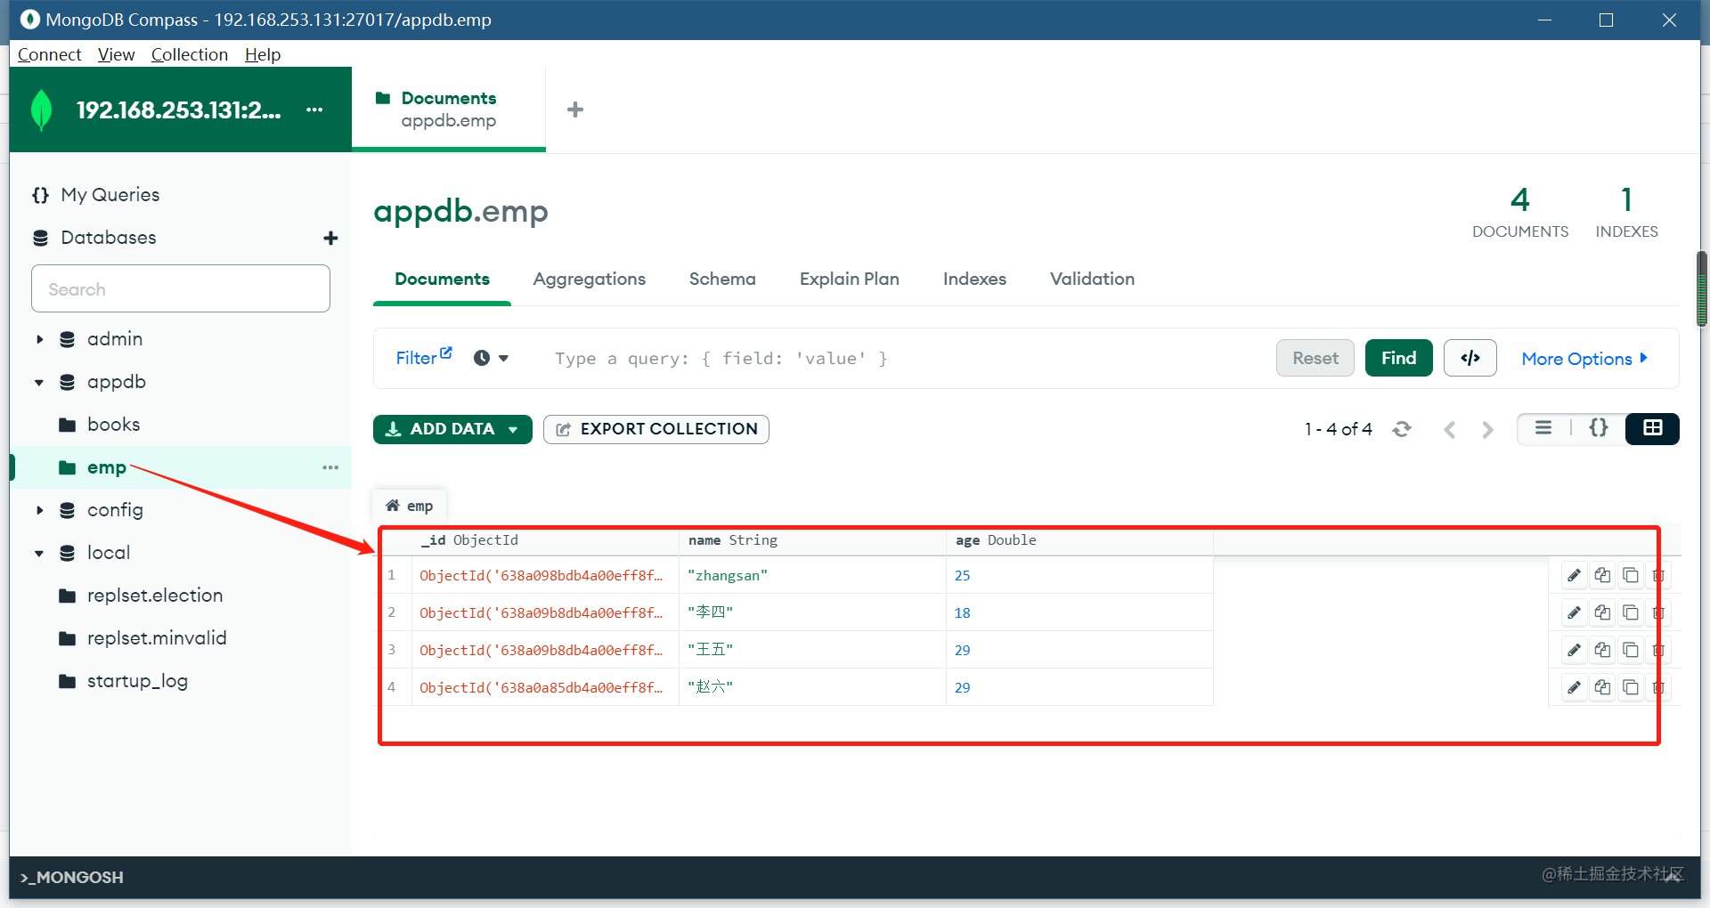Toggle the emp breadcrumb home chip
Screen dimensions: 1710x908
tap(409, 505)
